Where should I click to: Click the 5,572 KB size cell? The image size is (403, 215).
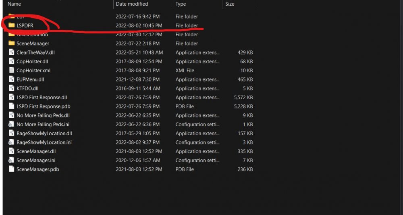243,98
